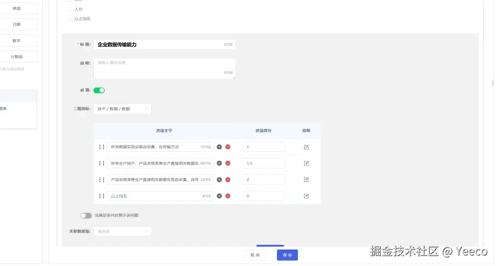Click the drag handle of the 以上均无 option row
The height and width of the screenshot is (266, 496).
101,196
